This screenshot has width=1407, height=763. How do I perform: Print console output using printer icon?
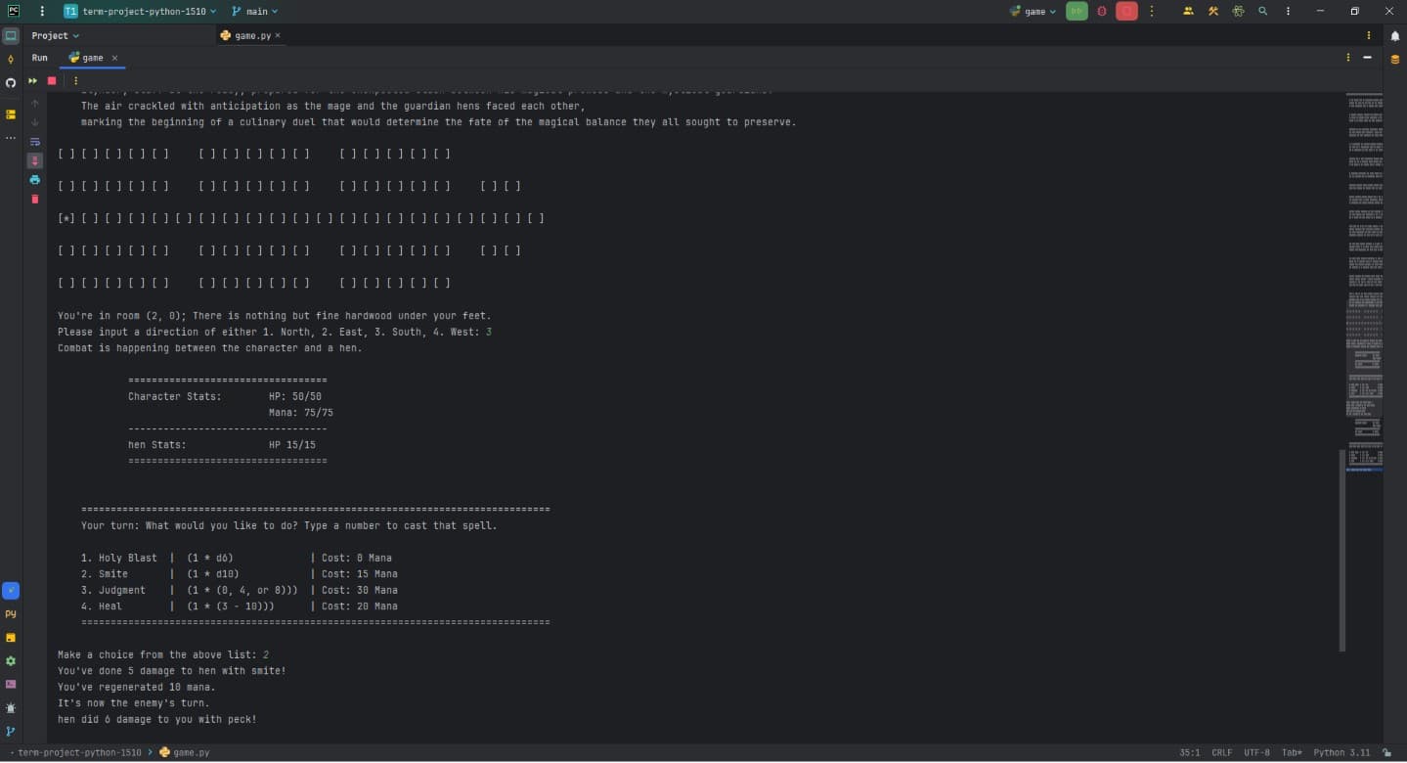point(35,180)
